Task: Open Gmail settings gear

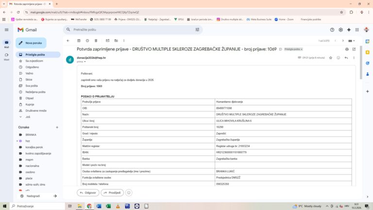Action: click(x=340, y=30)
